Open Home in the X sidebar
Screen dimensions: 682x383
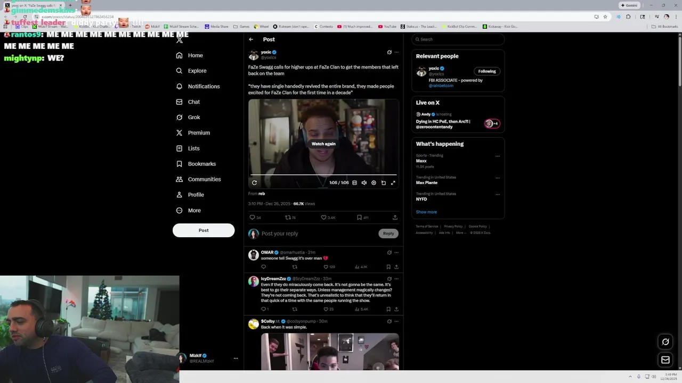tap(190, 55)
